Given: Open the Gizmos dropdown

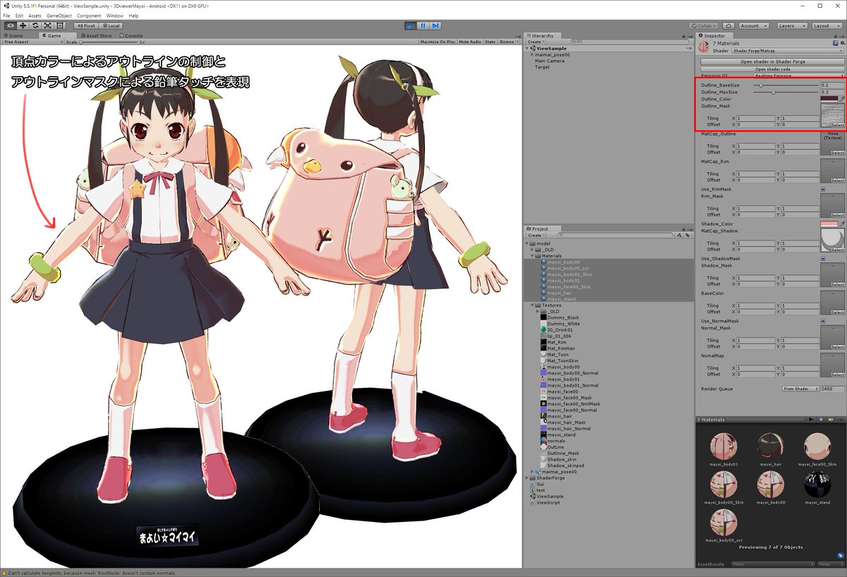Looking at the screenshot, I should point(508,42).
